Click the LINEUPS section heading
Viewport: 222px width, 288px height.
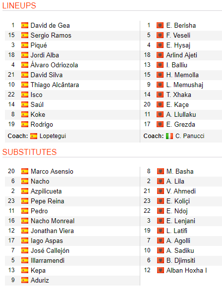click(19, 5)
